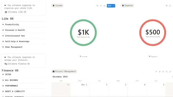Expand the Expense view to full page
This screenshot has height=97, width=173.
click(x=170, y=6)
